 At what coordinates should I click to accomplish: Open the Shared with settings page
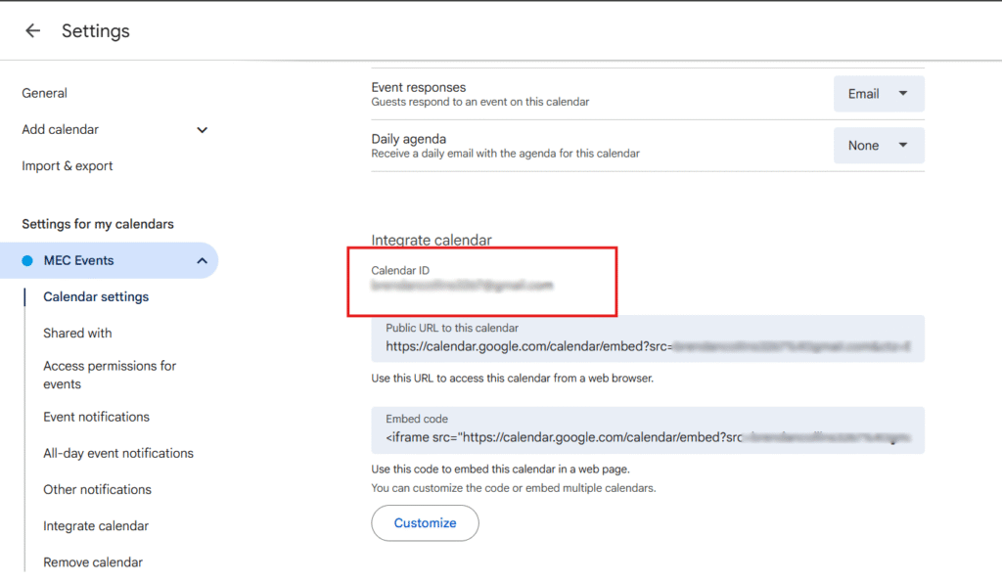pos(77,333)
